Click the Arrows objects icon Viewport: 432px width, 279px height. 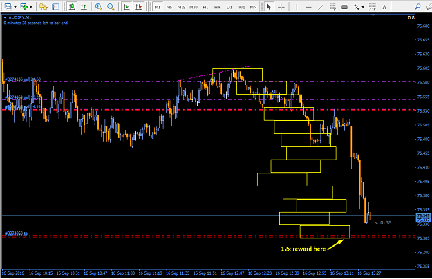point(357,7)
